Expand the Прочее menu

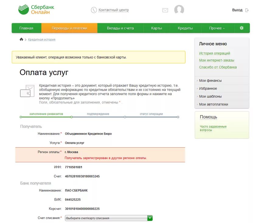tap(217, 28)
